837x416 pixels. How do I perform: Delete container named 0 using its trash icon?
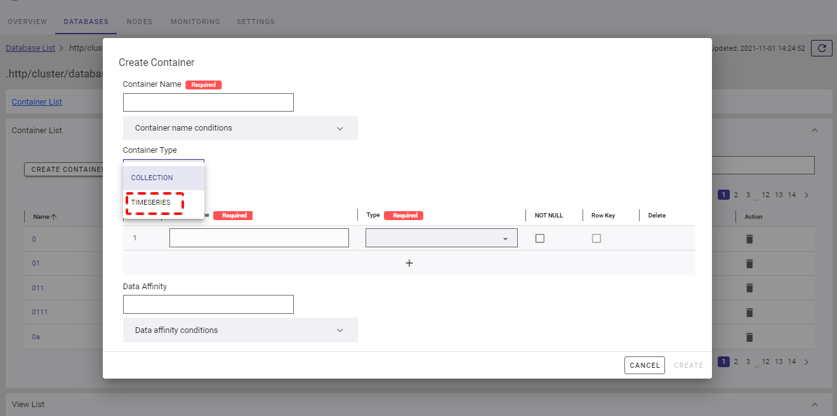click(749, 239)
